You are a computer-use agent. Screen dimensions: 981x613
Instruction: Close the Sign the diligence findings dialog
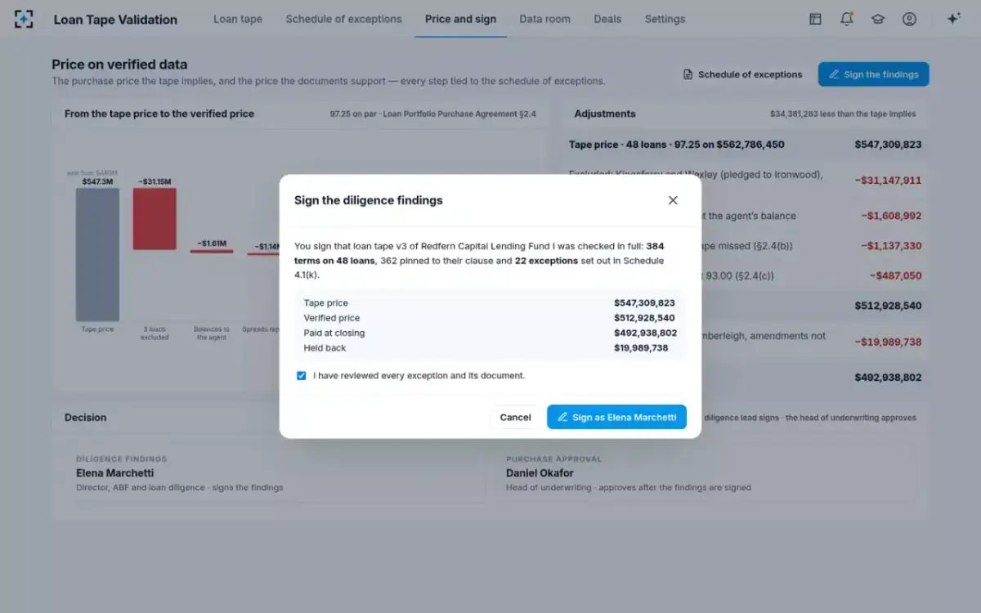673,200
